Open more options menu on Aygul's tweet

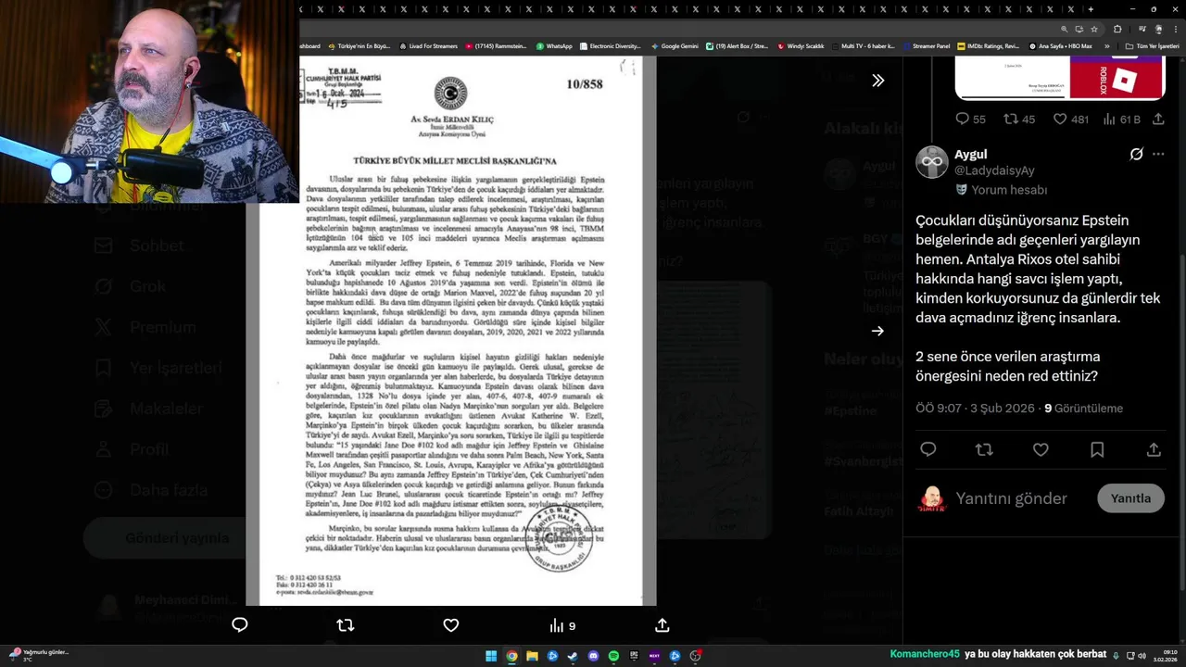coord(1158,154)
